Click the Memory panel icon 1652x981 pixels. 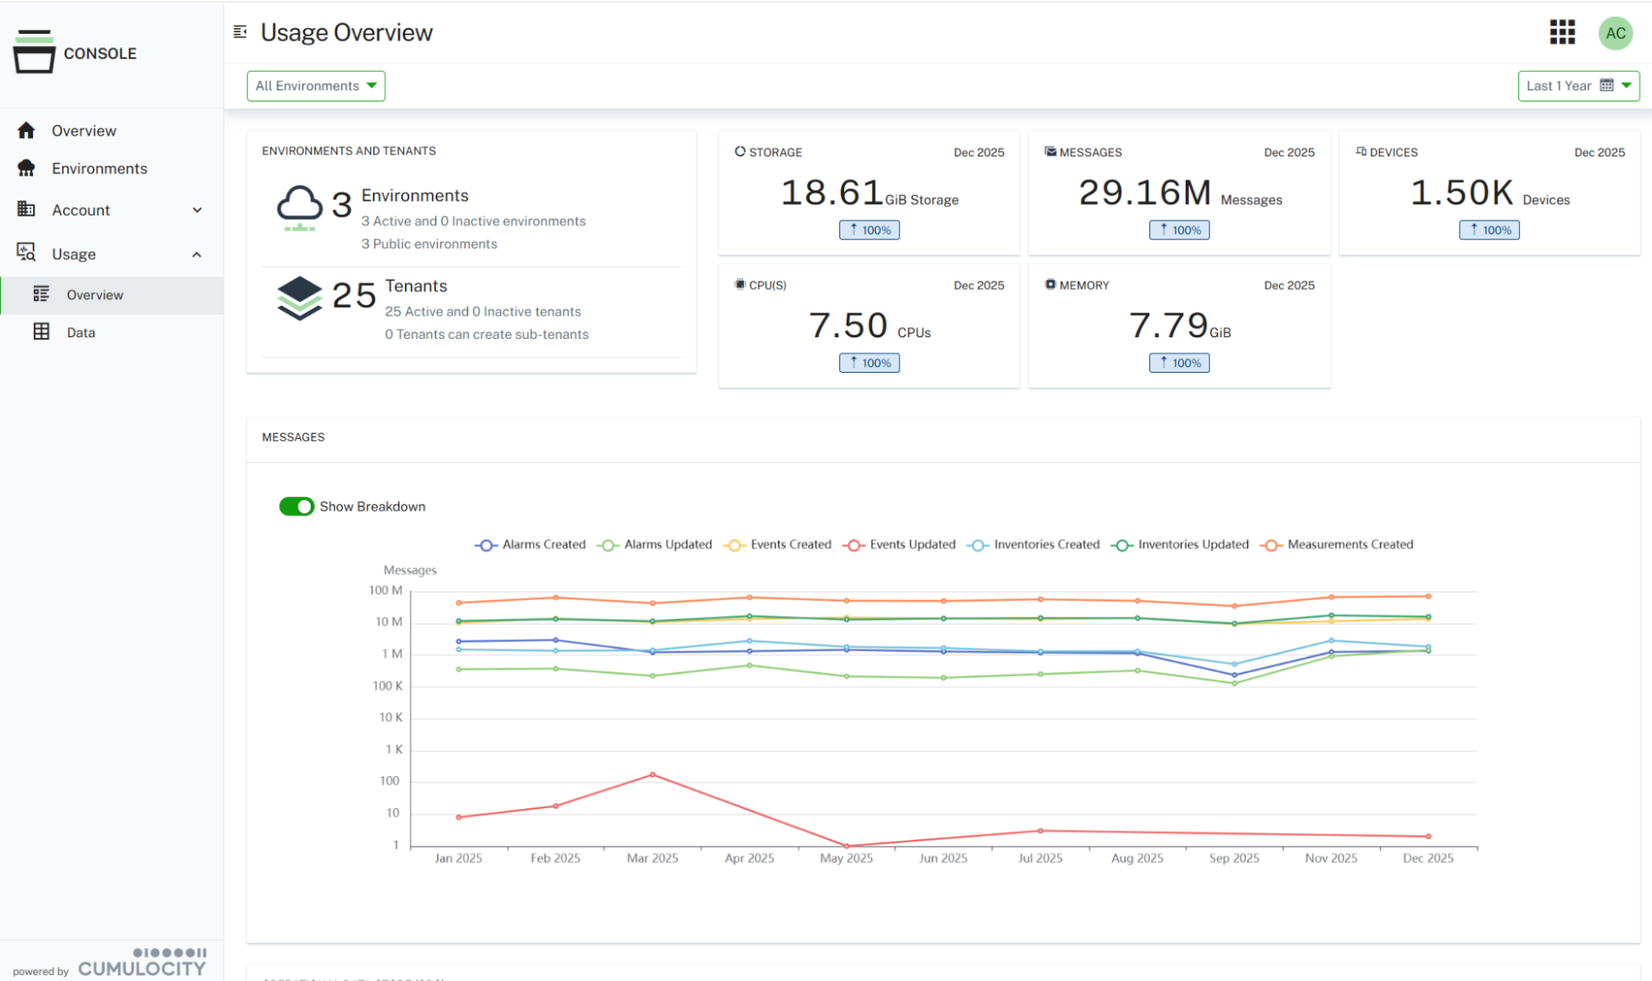coord(1049,284)
